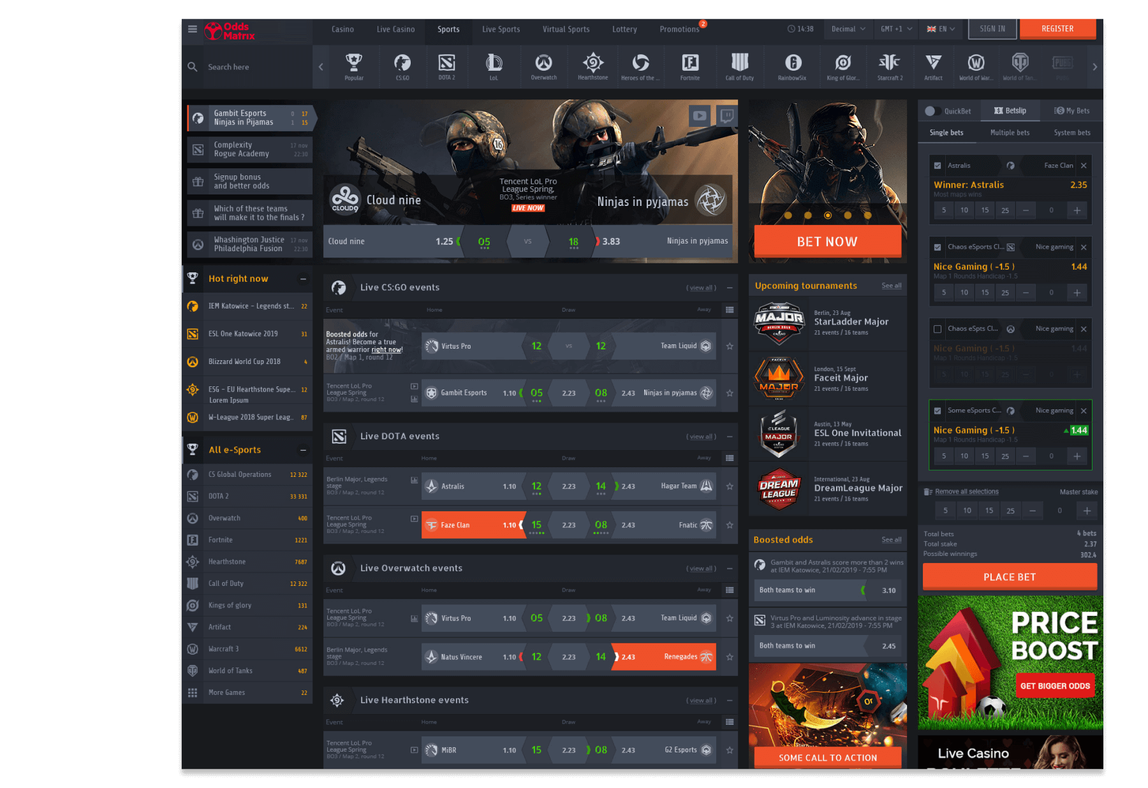Select the Starcraft 2 icon
The image size is (1148, 788).
[x=890, y=66]
